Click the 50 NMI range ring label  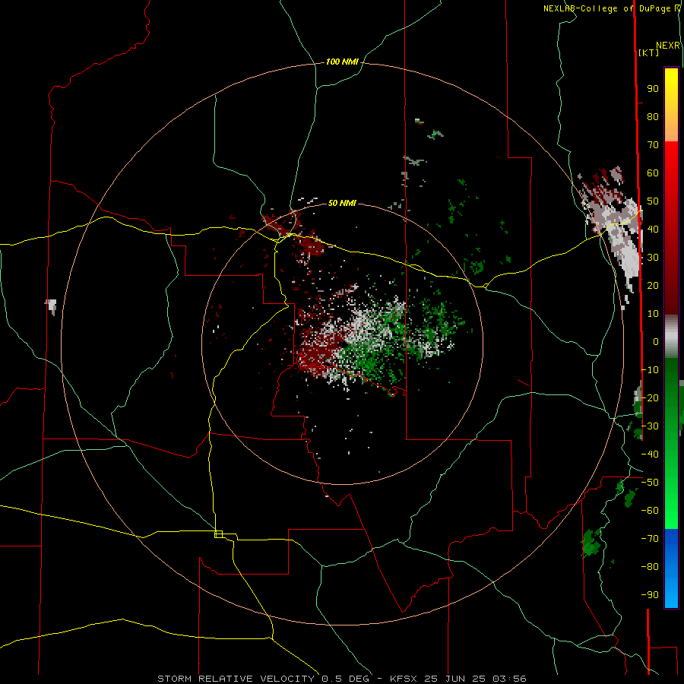point(342,203)
